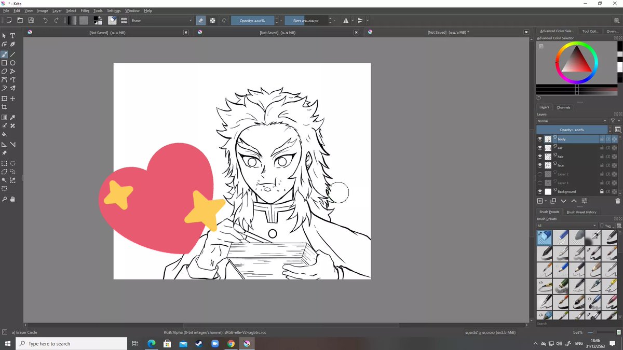This screenshot has height=350, width=623.
Task: Select the Elliptical Selection tool
Action: click(13, 163)
